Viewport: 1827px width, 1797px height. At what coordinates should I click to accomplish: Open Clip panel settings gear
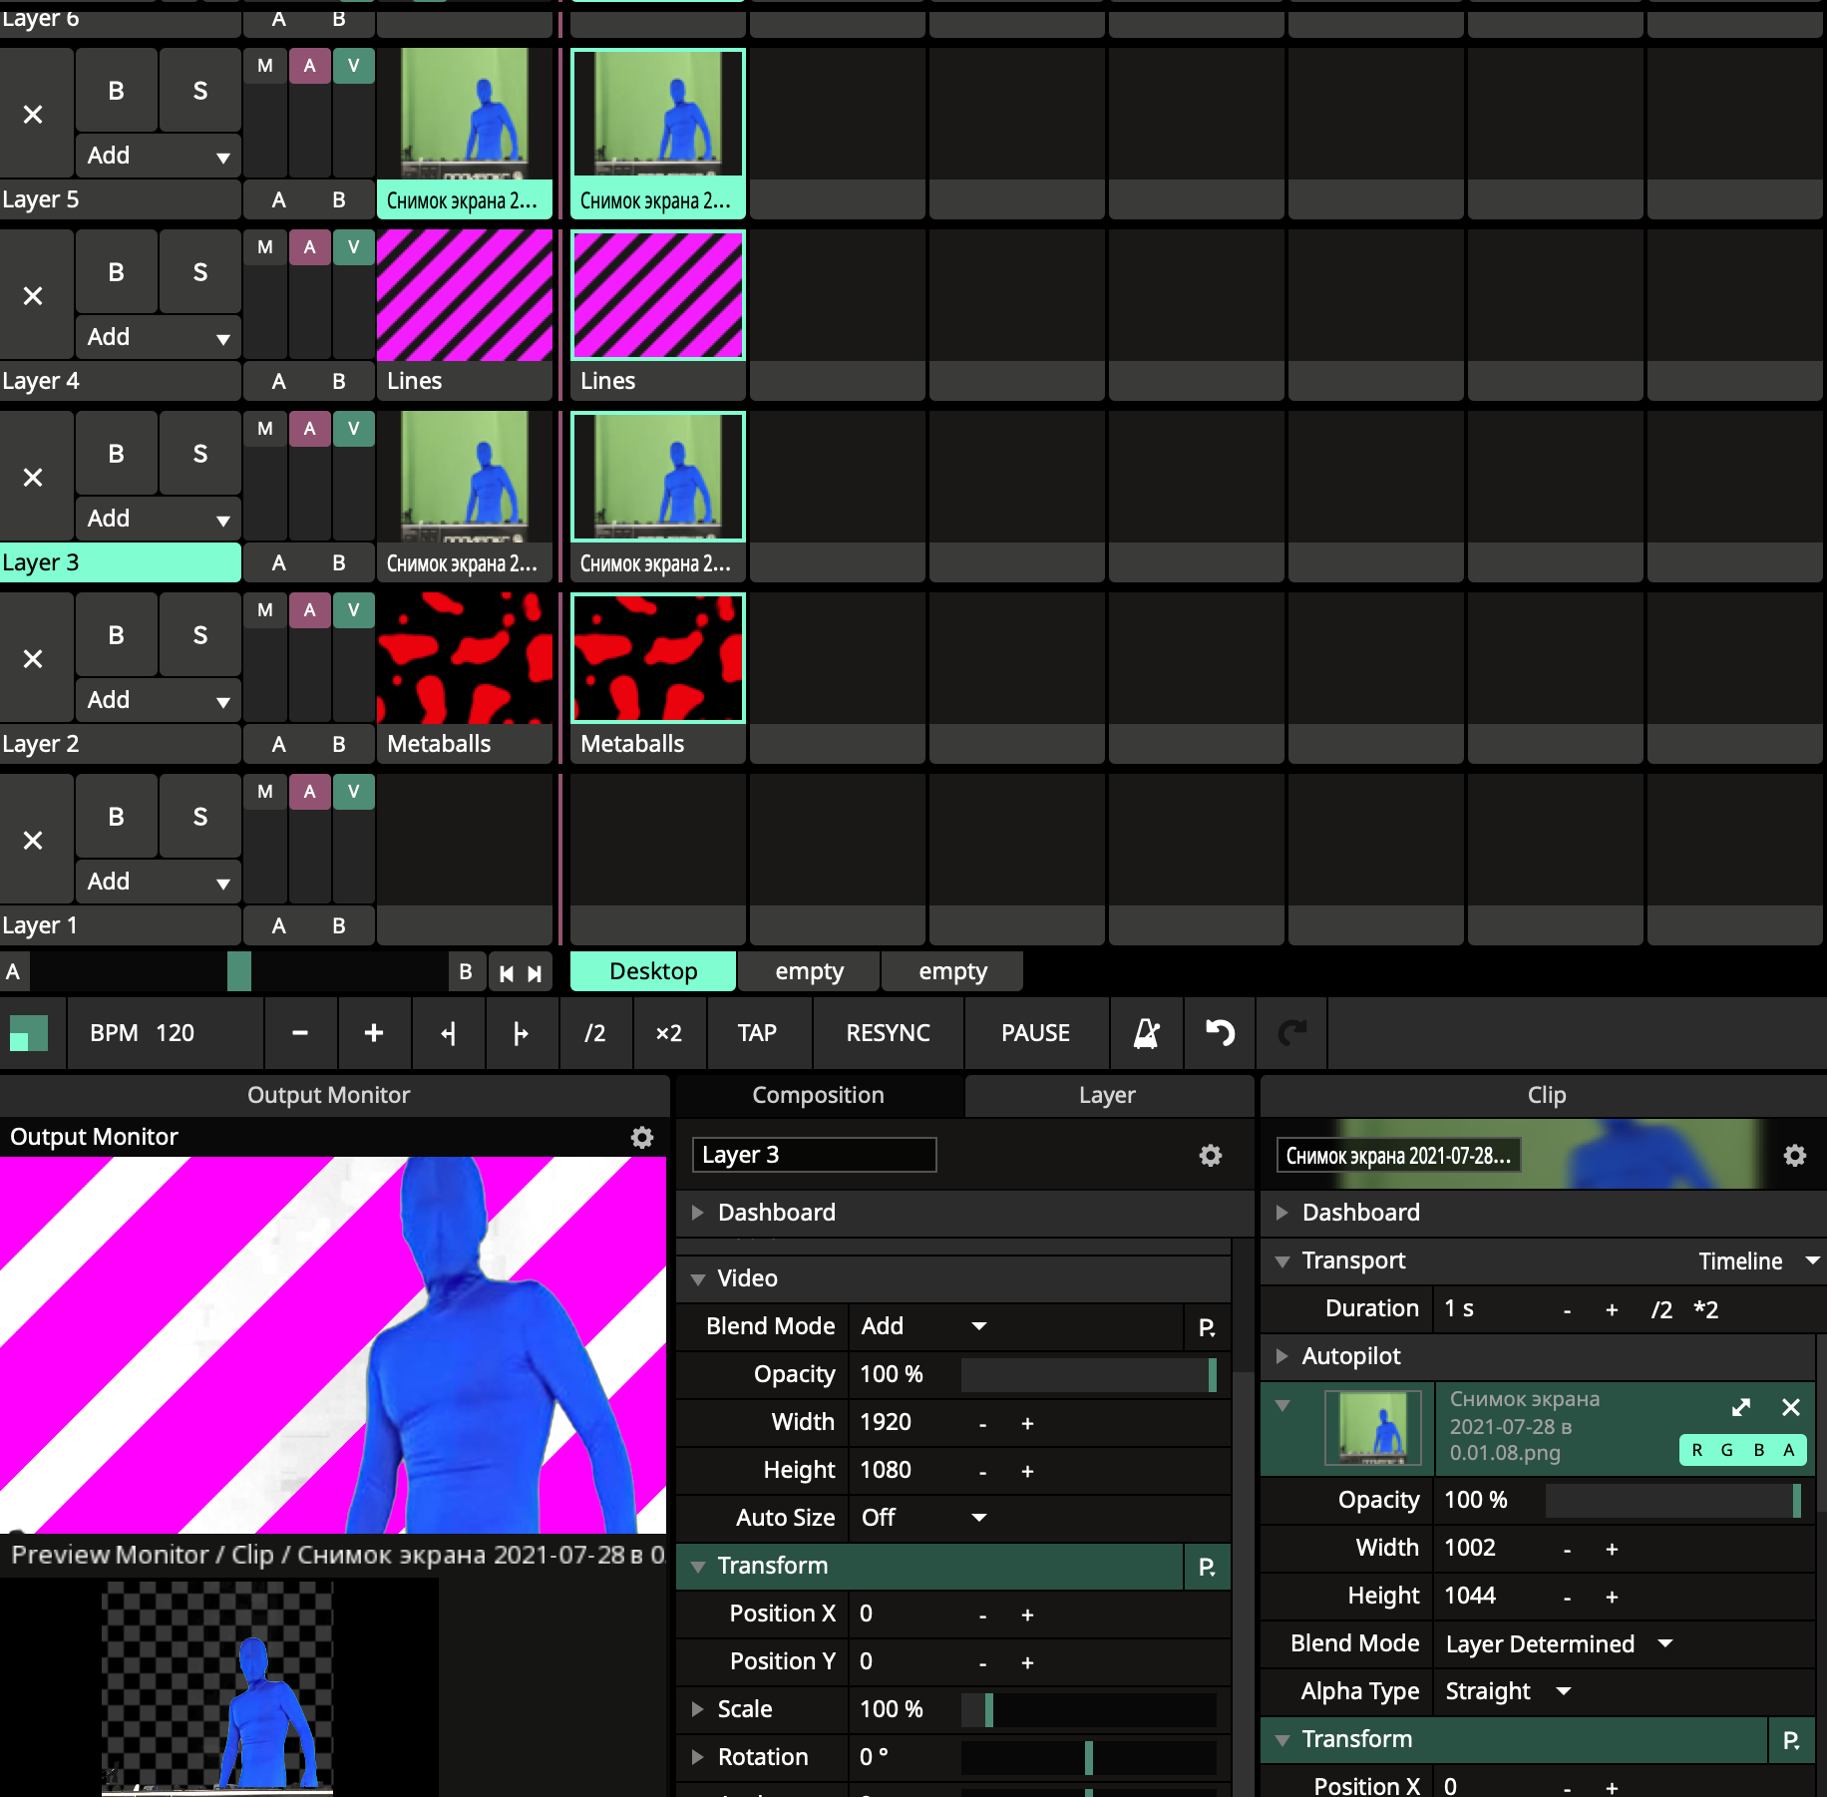point(1794,1156)
